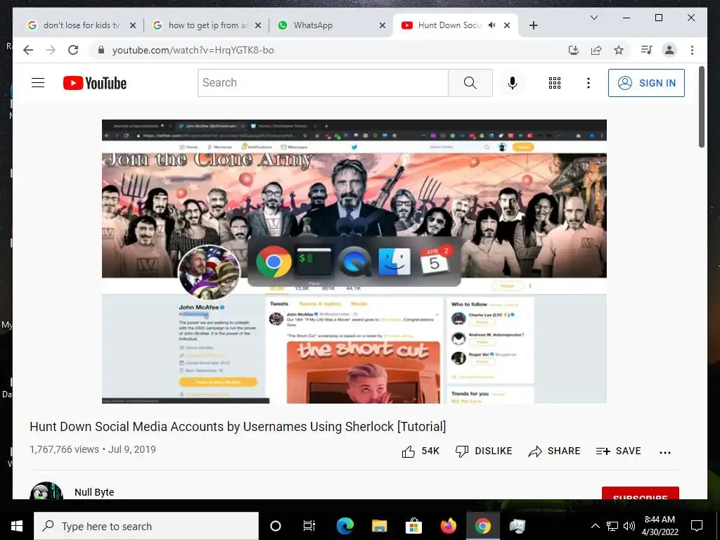Open Chrome three-dot menu
The image size is (720, 540).
(692, 50)
